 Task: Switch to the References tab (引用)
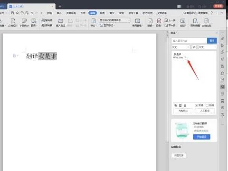[83, 13]
